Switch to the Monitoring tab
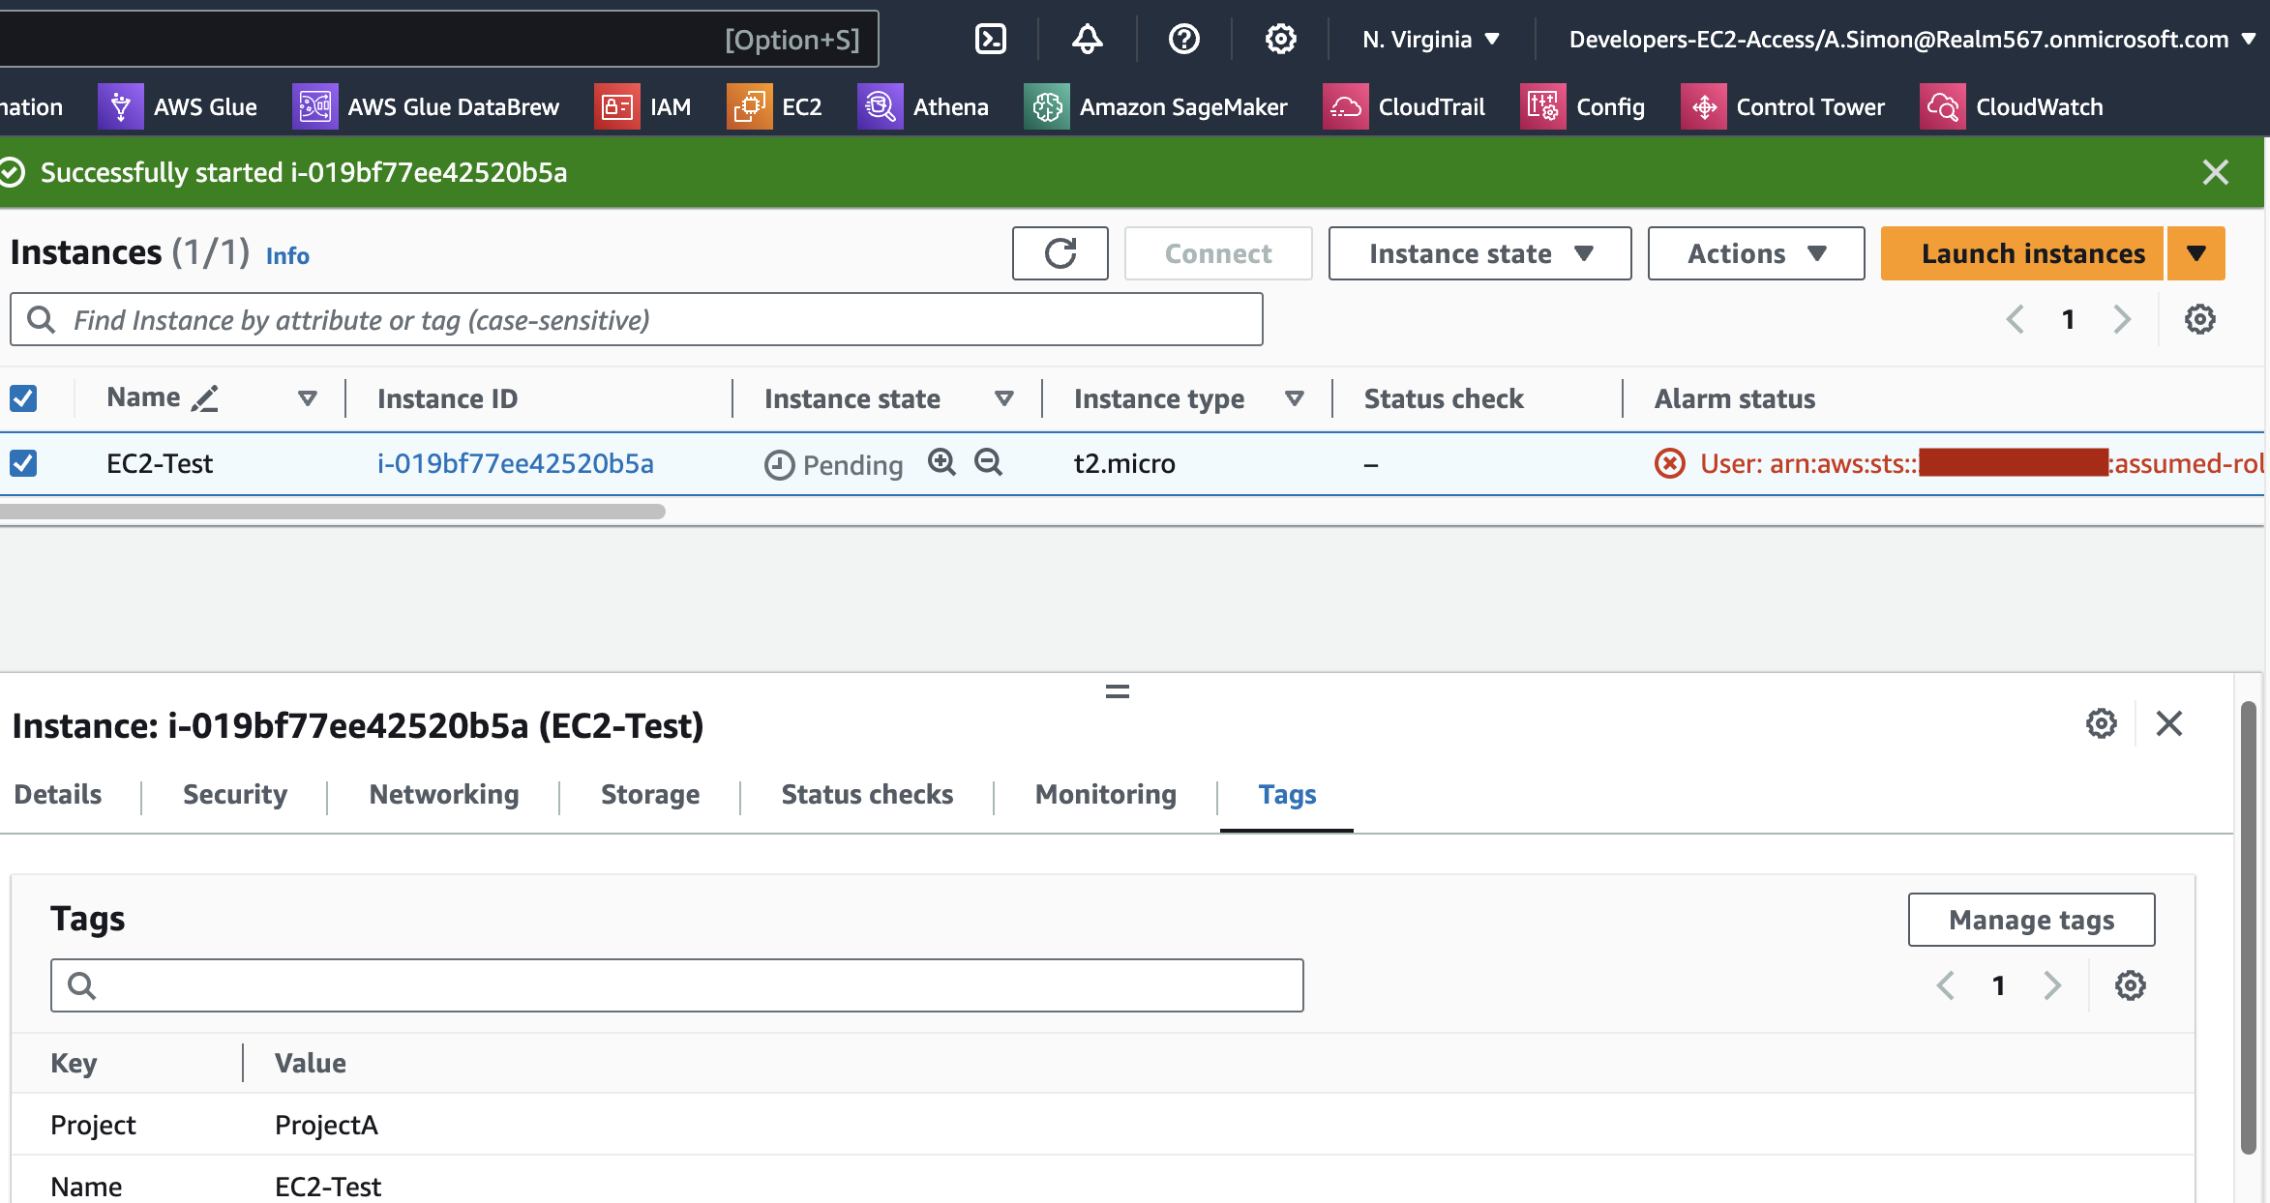This screenshot has height=1203, width=2270. click(1105, 794)
